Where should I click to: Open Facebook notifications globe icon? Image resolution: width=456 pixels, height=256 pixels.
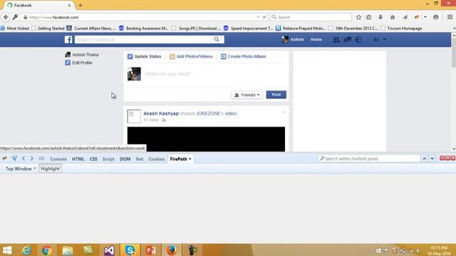358,40
